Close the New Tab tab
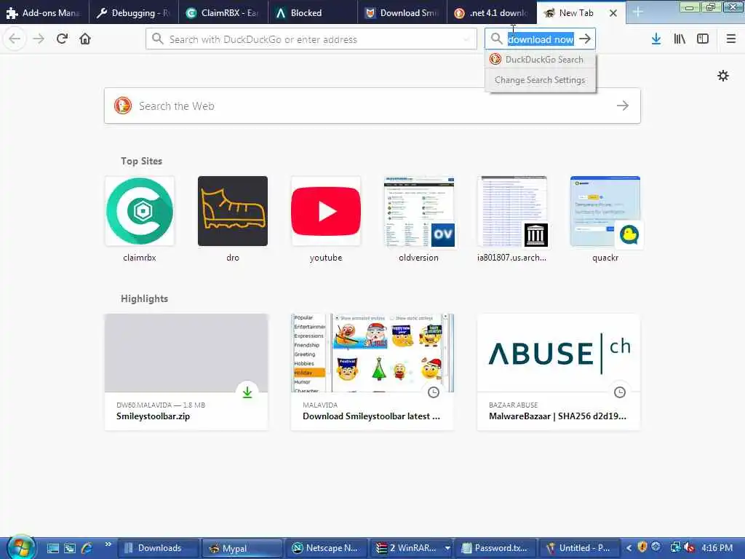The image size is (745, 559). (x=613, y=13)
